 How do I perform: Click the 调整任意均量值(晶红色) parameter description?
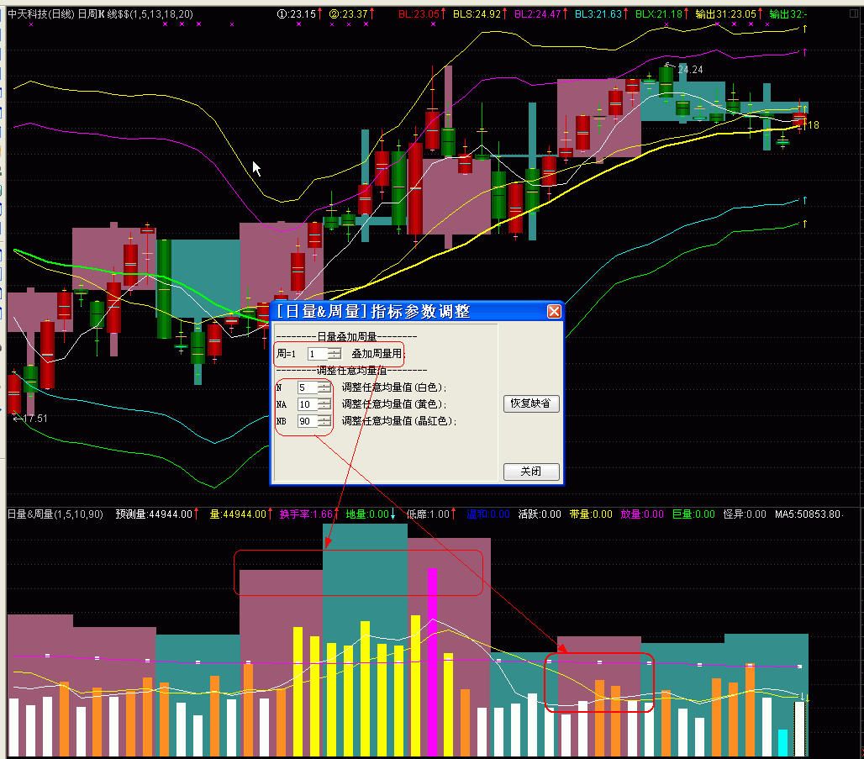[x=399, y=421]
